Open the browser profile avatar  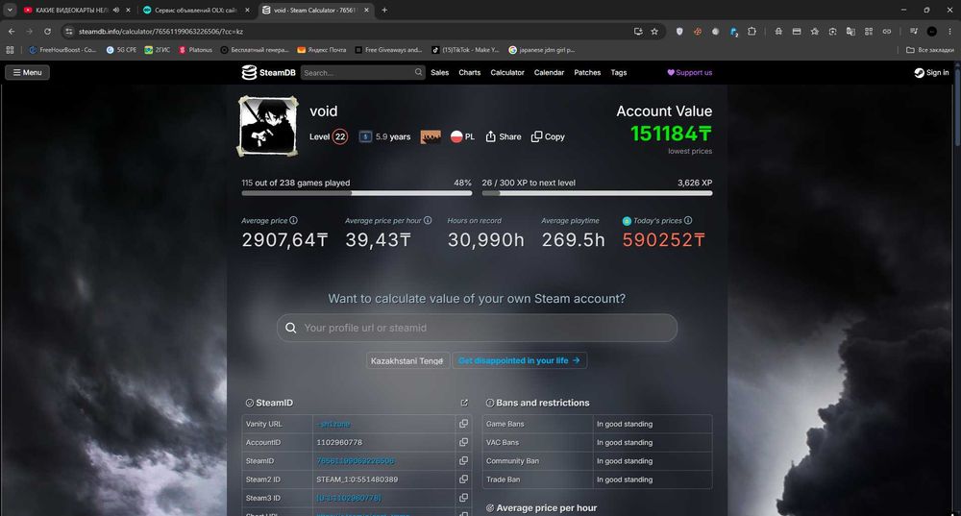pyautogui.click(x=931, y=32)
